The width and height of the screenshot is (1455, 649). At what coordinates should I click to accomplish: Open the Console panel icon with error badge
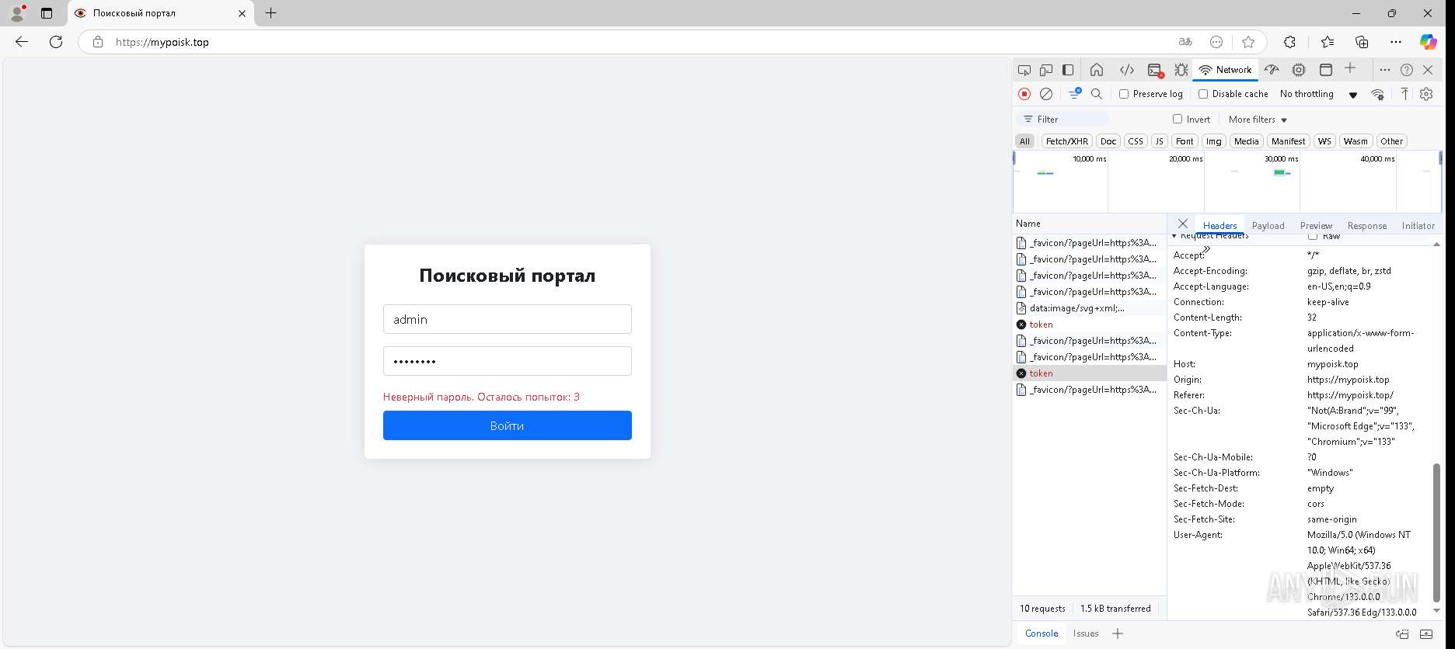click(x=1155, y=70)
